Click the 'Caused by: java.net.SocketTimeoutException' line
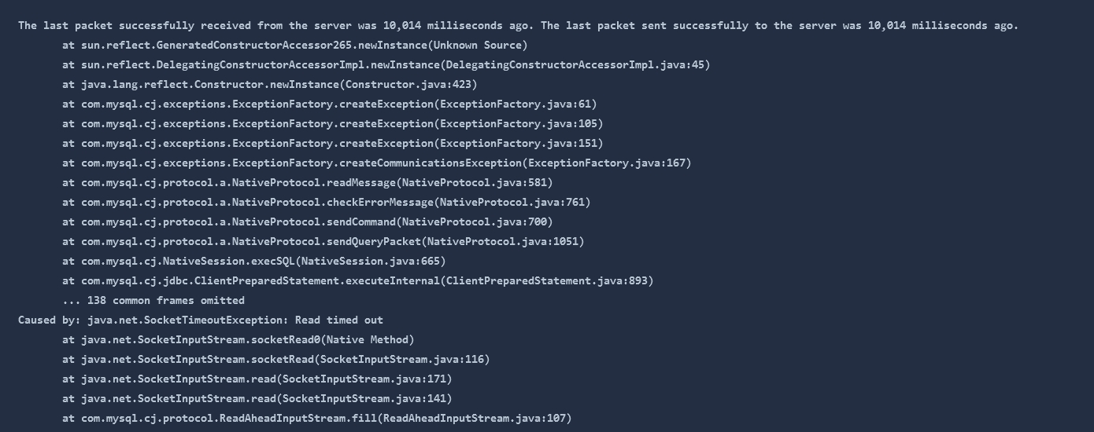The image size is (1094, 432). [x=201, y=320]
